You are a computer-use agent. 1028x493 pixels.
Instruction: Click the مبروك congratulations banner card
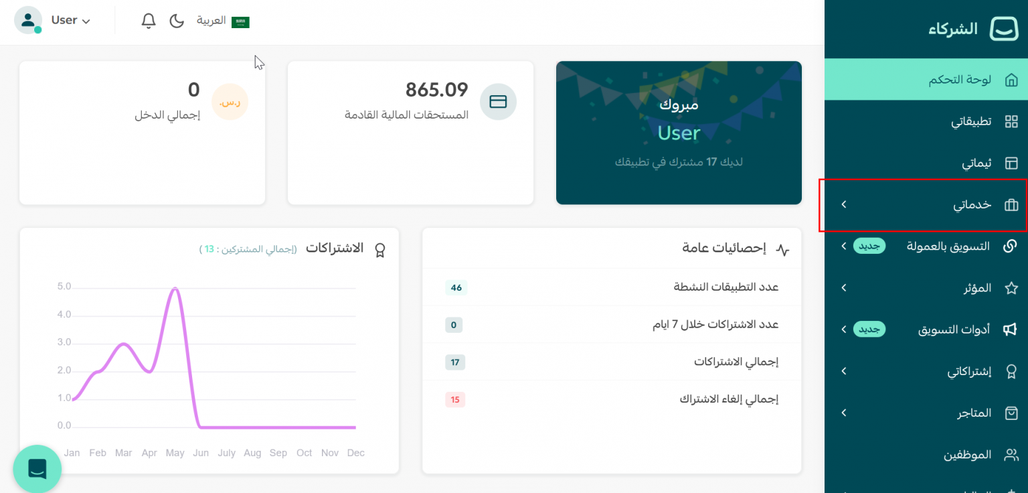679,133
